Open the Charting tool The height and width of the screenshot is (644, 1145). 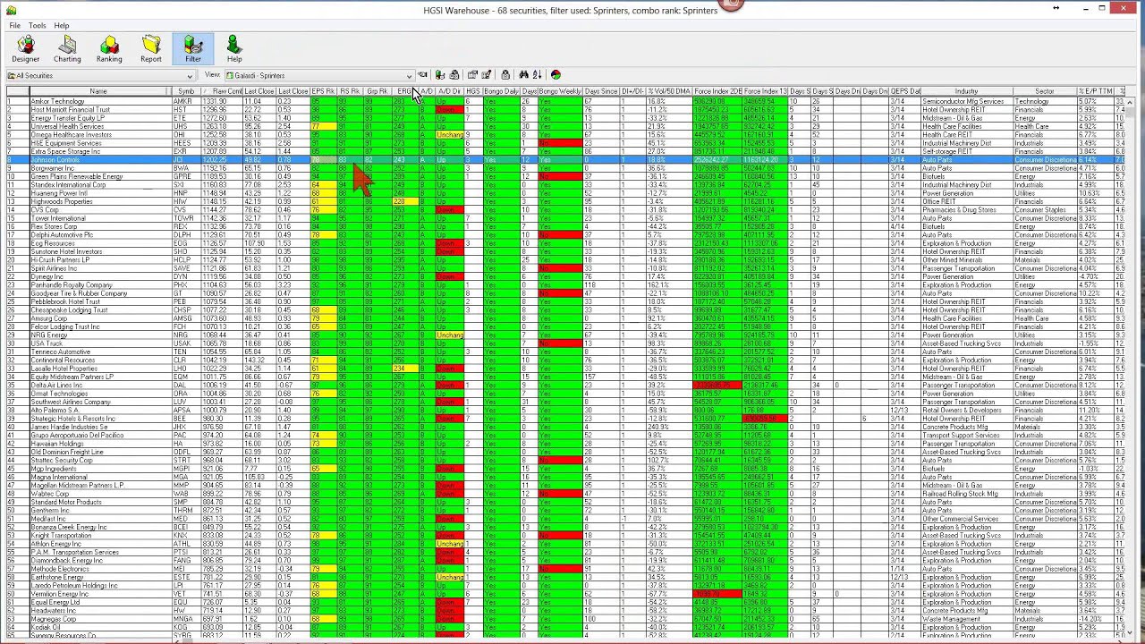pyautogui.click(x=67, y=49)
